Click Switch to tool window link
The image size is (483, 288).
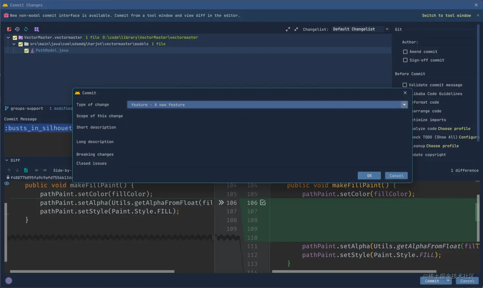point(447,15)
